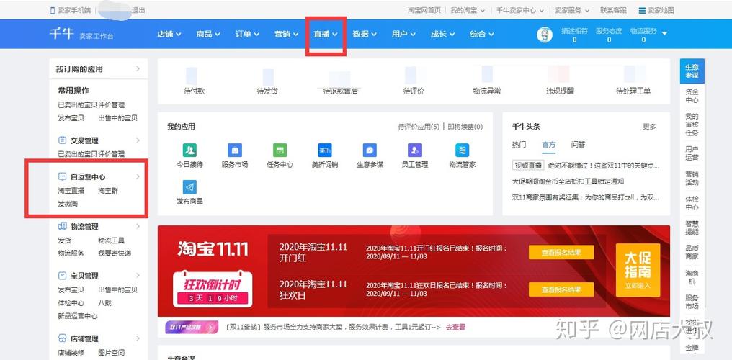Open 体检中心 in right sidebar
The height and width of the screenshot is (360, 732).
pos(692,203)
